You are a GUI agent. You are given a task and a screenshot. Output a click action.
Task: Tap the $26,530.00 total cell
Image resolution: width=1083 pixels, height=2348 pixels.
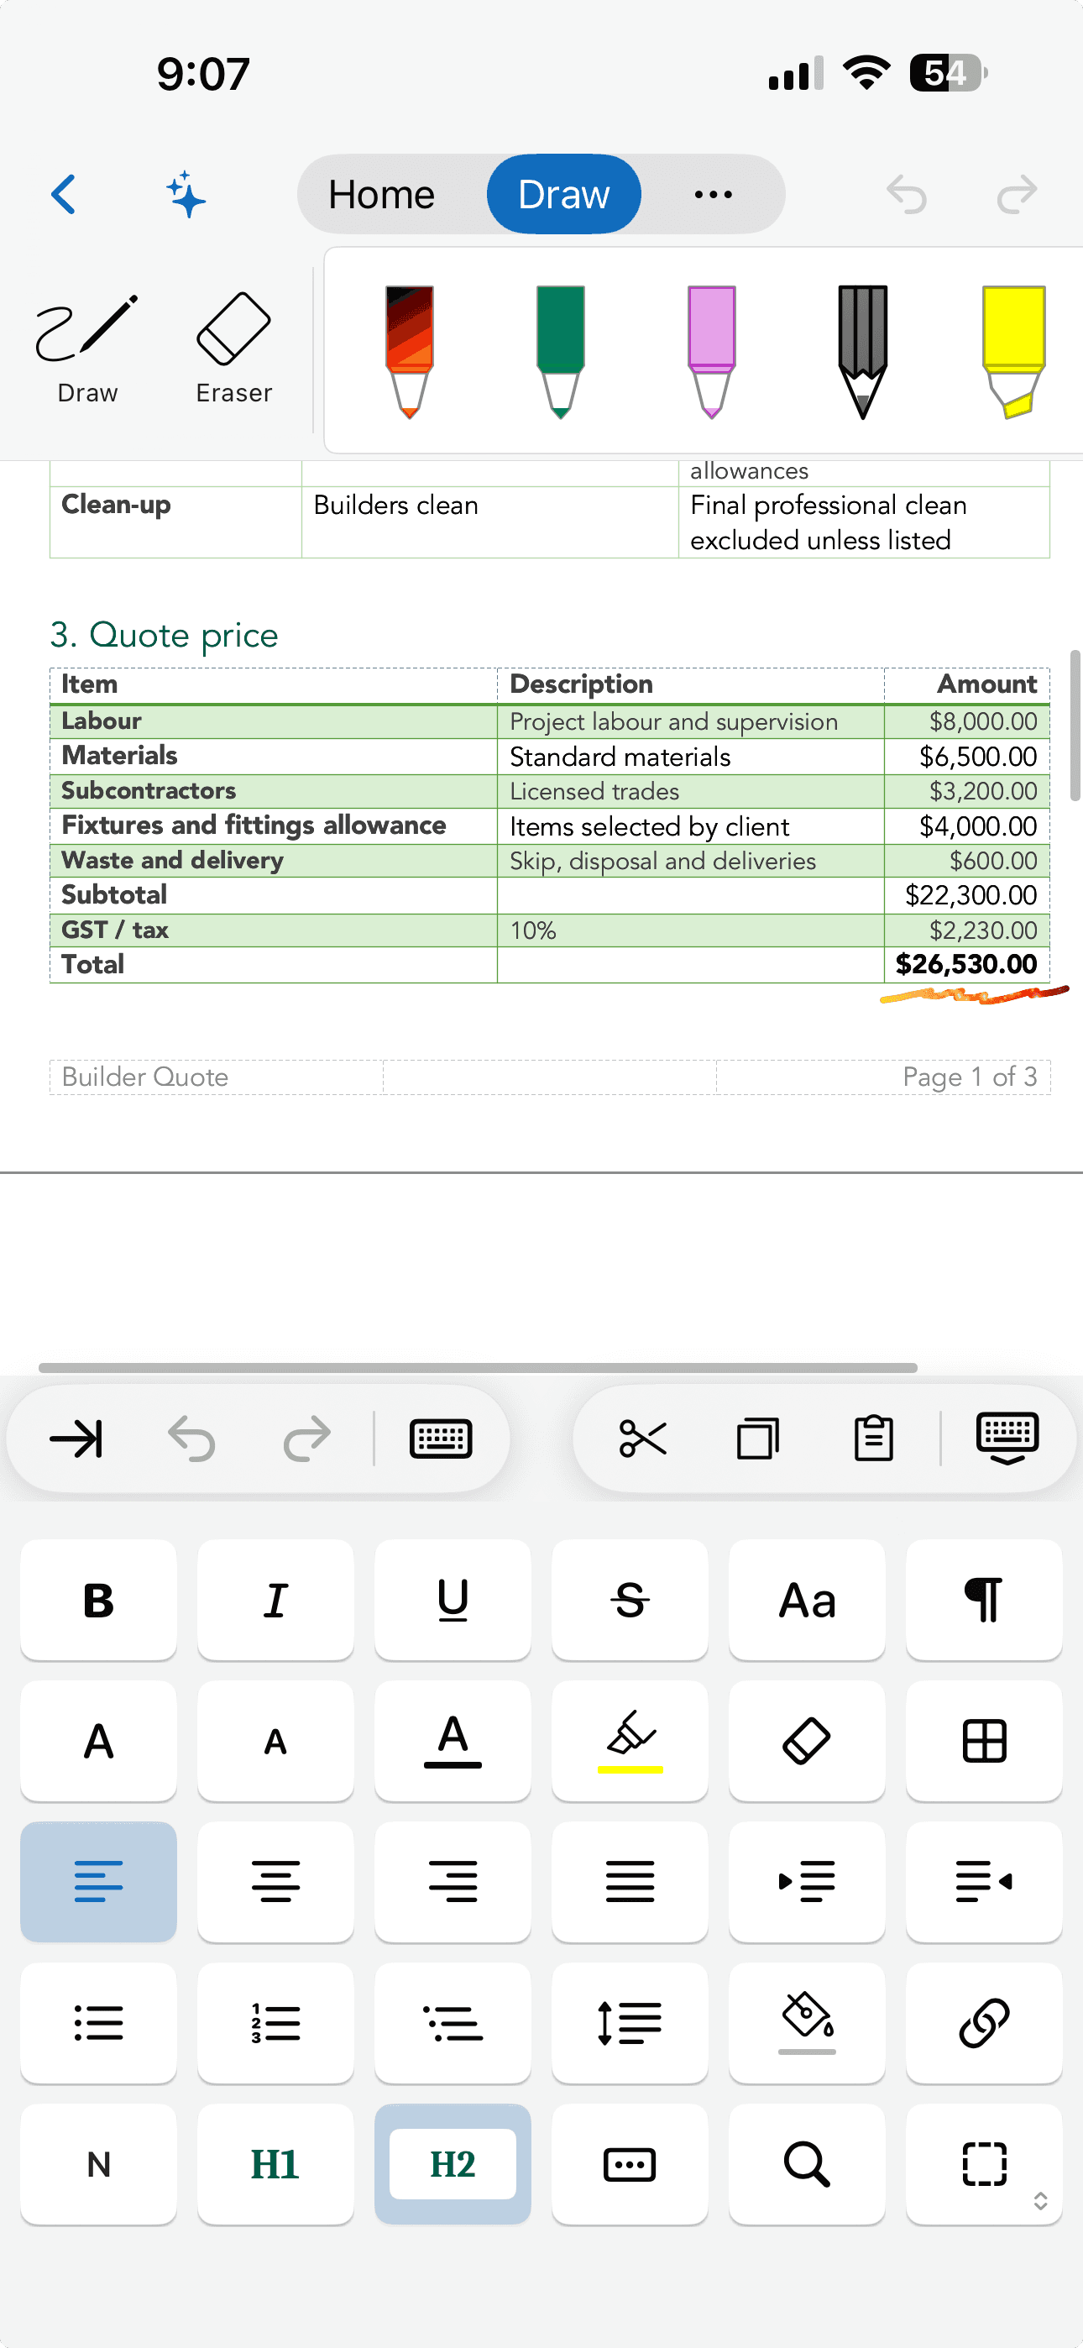pyautogui.click(x=966, y=964)
